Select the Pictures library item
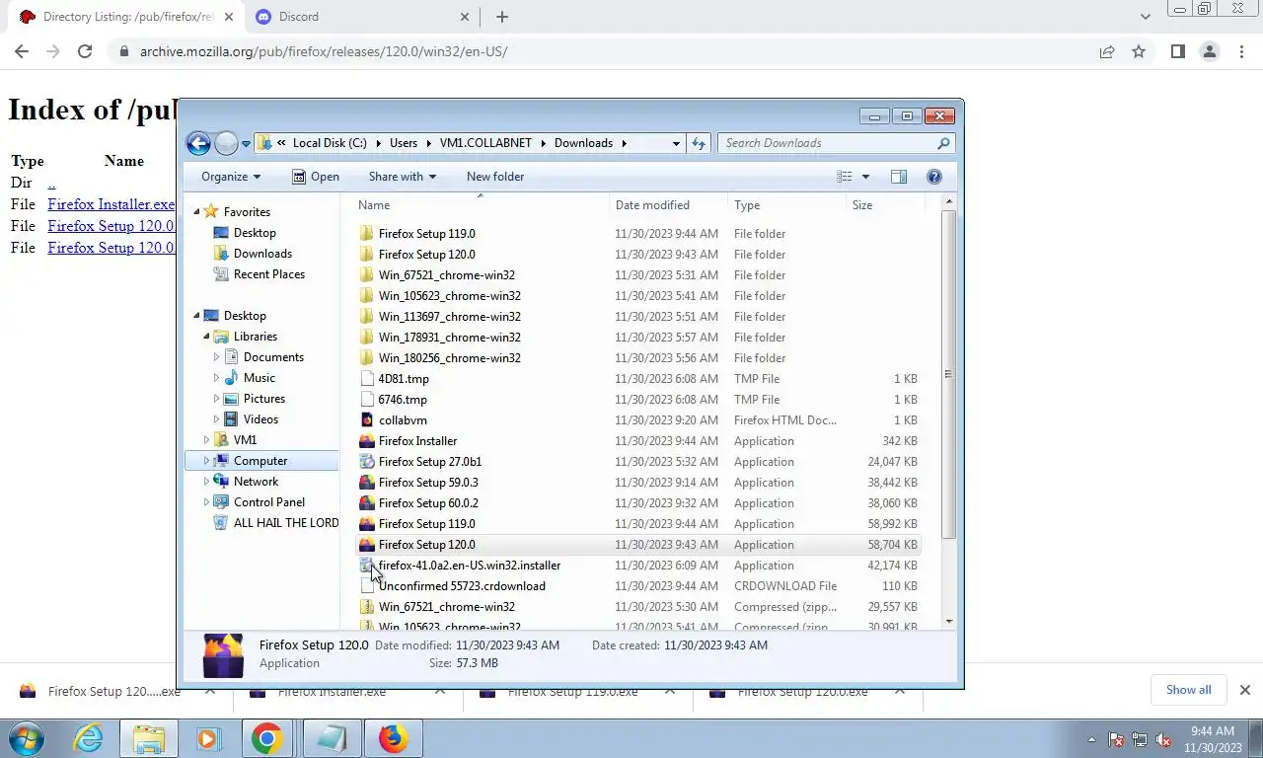The width and height of the screenshot is (1263, 758). click(x=264, y=399)
